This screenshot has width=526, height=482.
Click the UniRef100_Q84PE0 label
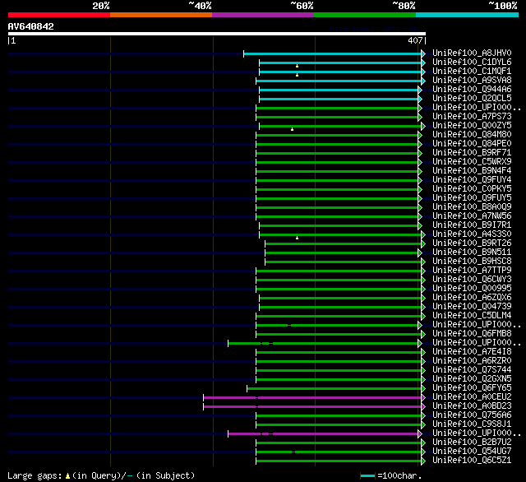472,144
